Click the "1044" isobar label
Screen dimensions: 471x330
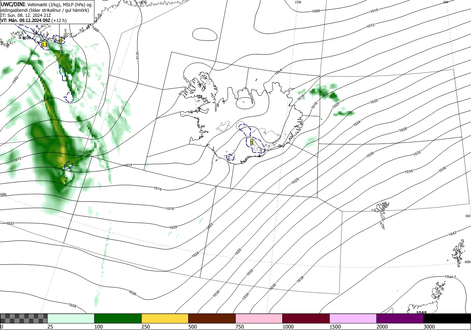449,277
